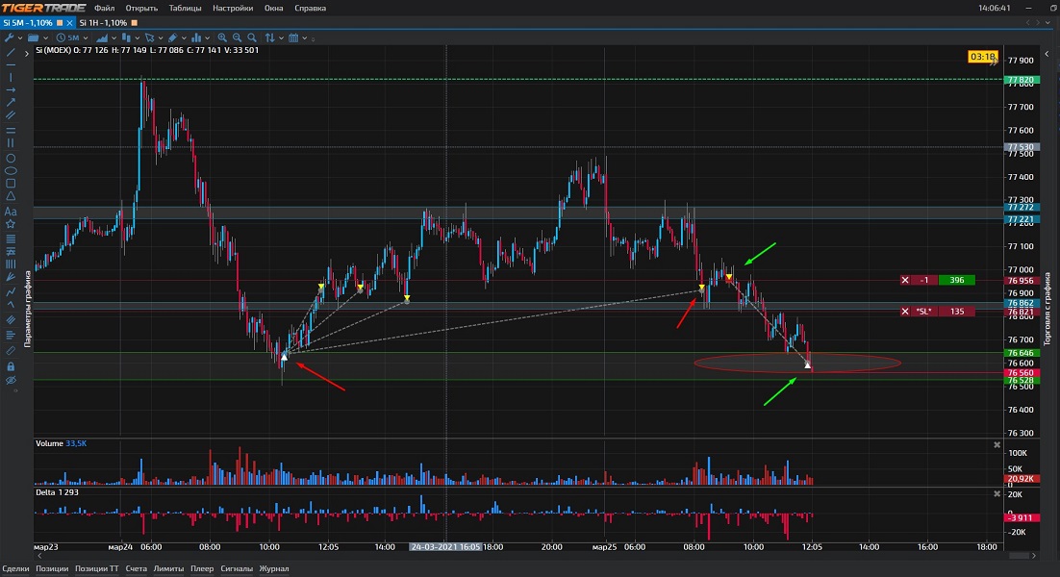Expand the drawing tools sidebar chevron
The height and width of the screenshot is (577, 1060).
26,54
